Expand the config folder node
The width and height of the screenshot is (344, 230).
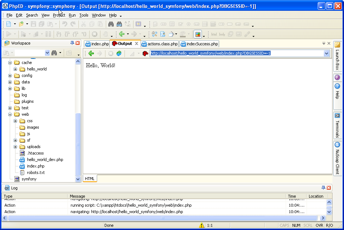click(x=10, y=75)
